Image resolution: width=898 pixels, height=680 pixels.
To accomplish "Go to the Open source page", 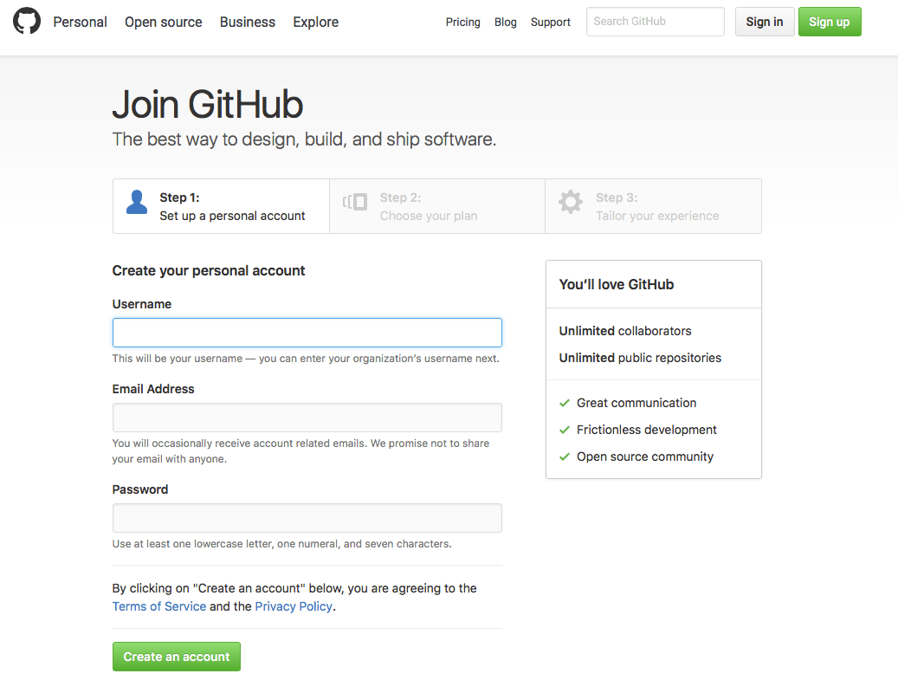I will (164, 22).
